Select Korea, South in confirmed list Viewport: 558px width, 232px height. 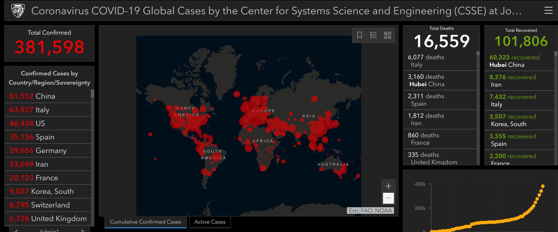pyautogui.click(x=48, y=191)
